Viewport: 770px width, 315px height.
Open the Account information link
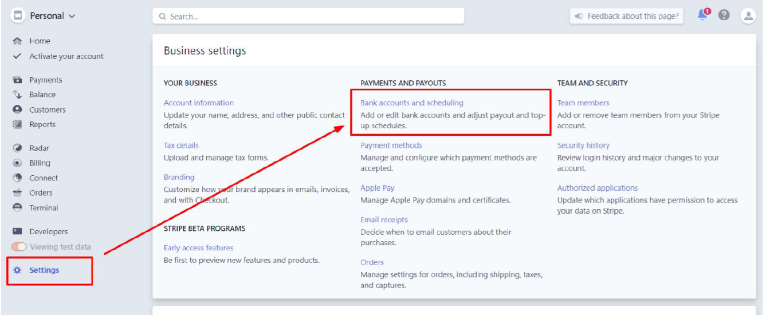tap(199, 103)
